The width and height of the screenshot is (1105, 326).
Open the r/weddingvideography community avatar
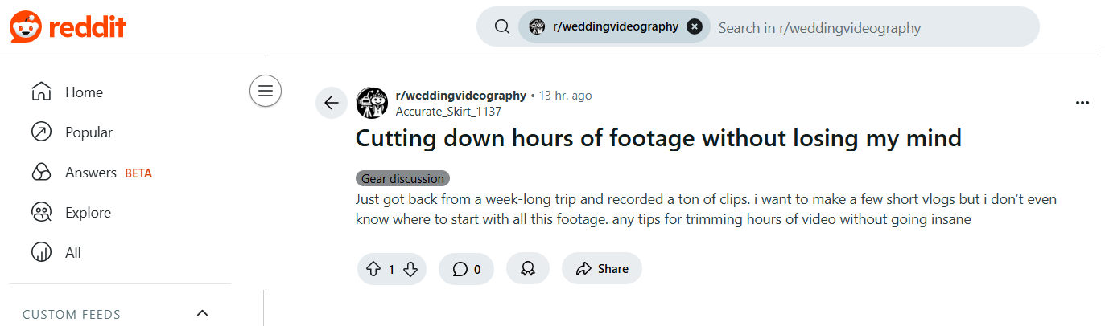click(372, 103)
